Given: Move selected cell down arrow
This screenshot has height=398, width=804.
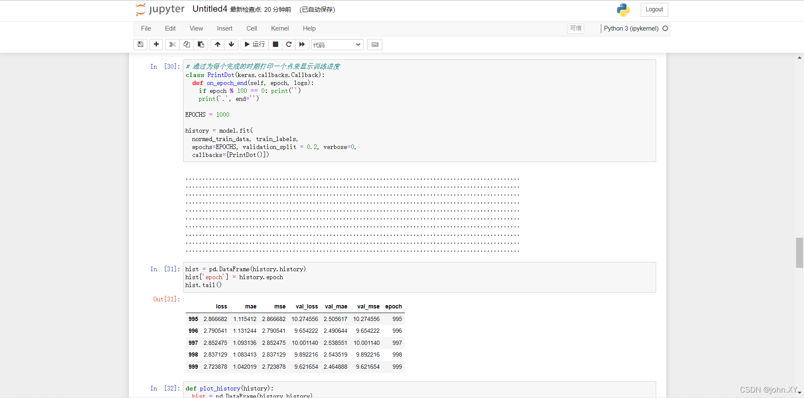Looking at the screenshot, I should pos(231,44).
